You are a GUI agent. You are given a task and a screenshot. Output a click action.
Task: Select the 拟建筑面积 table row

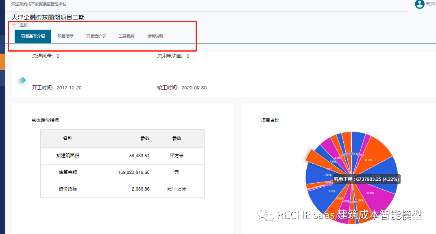pyautogui.click(x=122, y=156)
